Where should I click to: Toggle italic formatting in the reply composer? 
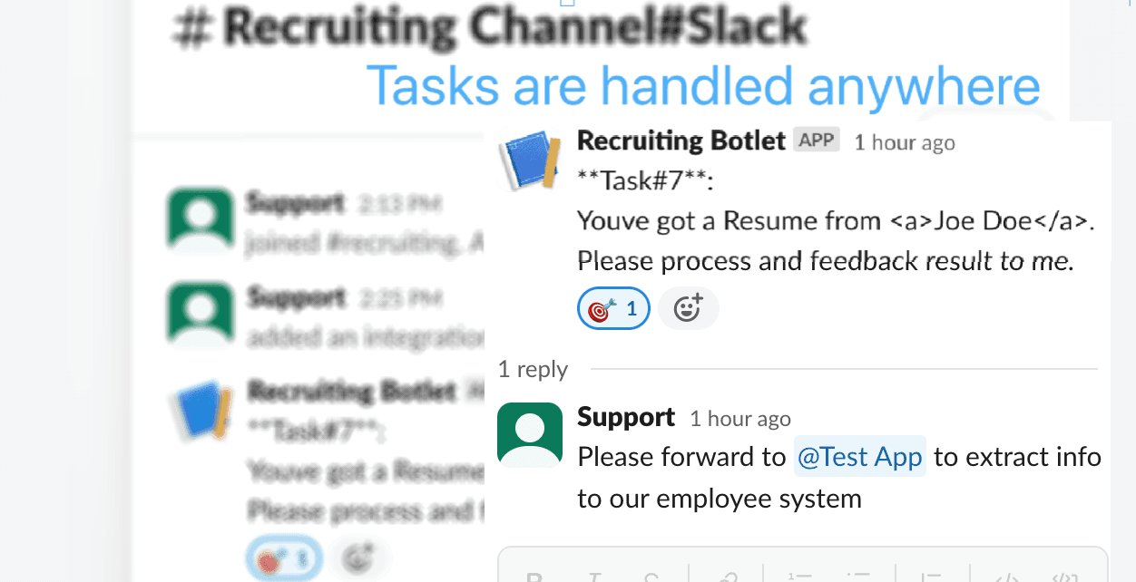pos(595,577)
